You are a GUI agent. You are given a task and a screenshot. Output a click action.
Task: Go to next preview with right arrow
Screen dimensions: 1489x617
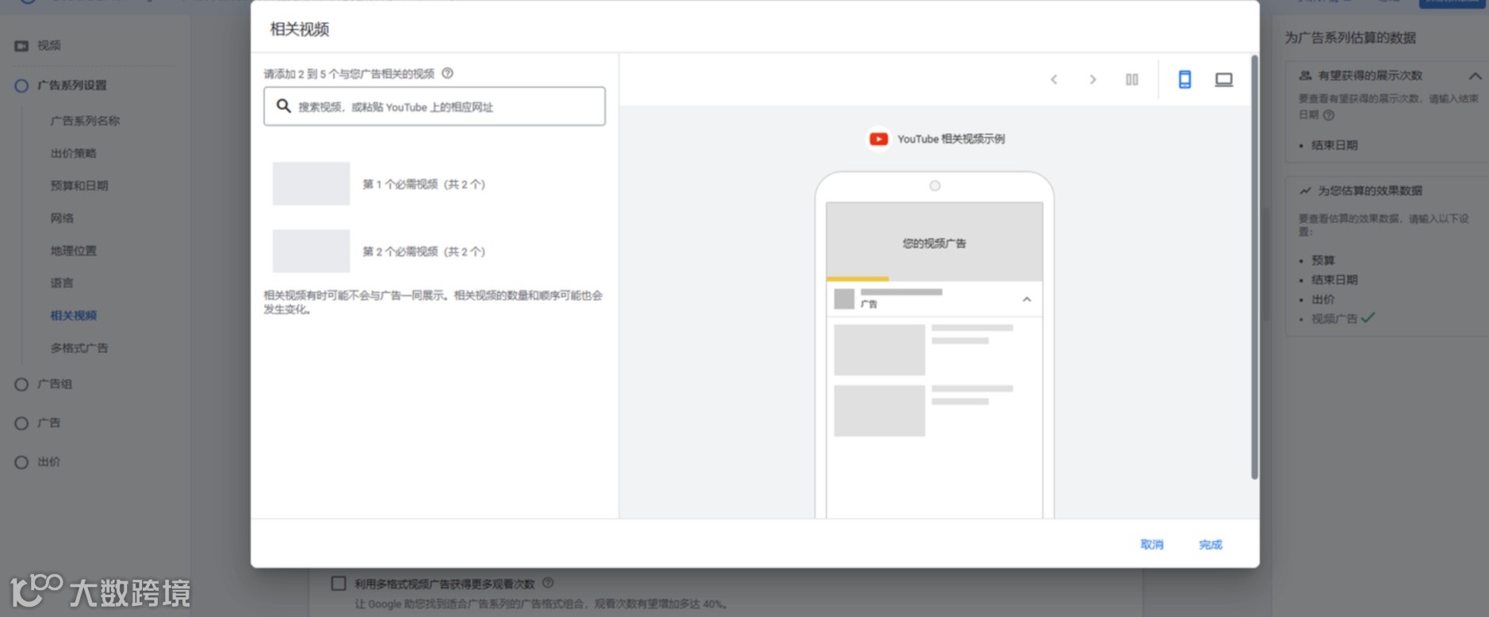coord(1093,79)
